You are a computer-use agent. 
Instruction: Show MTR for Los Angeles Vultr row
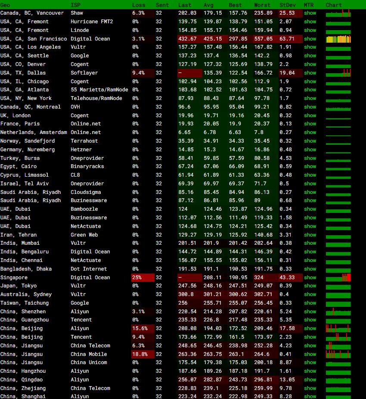point(310,47)
